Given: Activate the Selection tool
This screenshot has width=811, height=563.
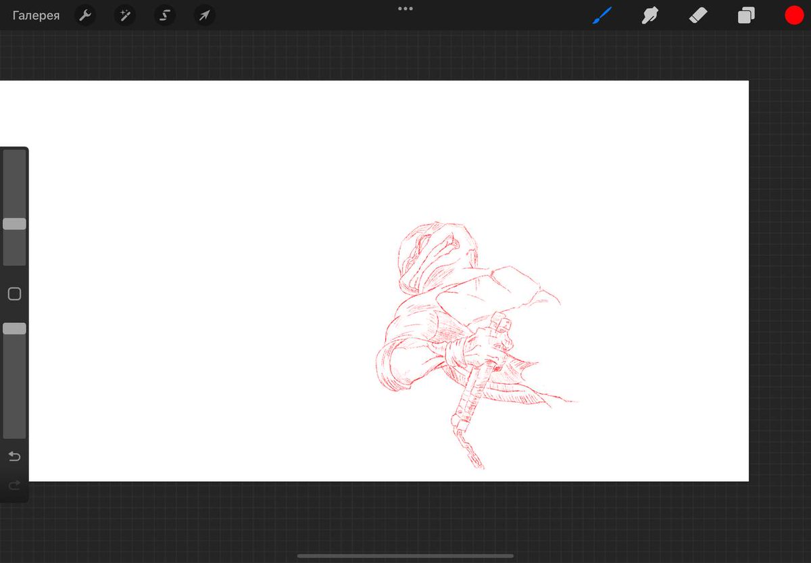Looking at the screenshot, I should pyautogui.click(x=164, y=15).
